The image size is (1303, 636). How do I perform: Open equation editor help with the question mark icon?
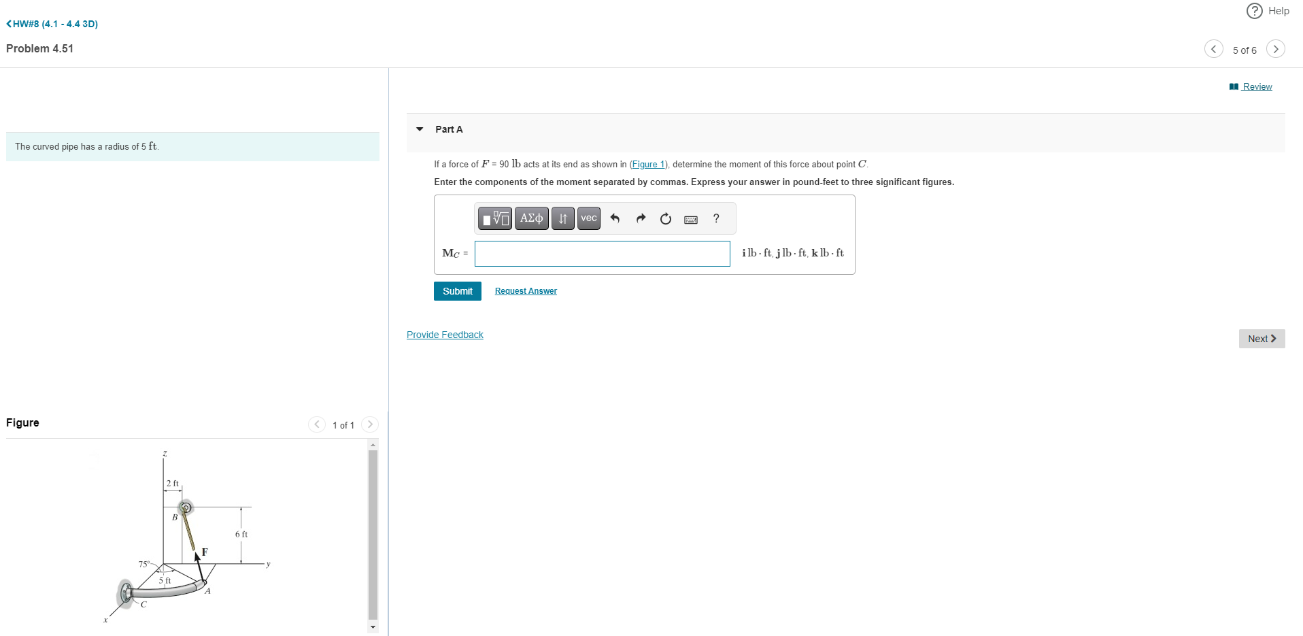pyautogui.click(x=715, y=218)
